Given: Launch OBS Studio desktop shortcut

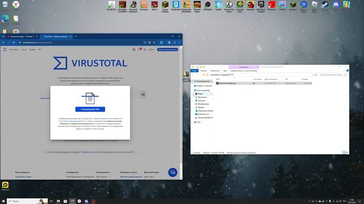Looking at the screenshot, I should click(208, 5).
